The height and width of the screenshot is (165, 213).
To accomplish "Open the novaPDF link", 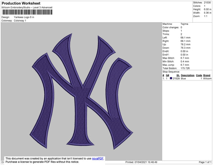I will [x=98, y=159].
